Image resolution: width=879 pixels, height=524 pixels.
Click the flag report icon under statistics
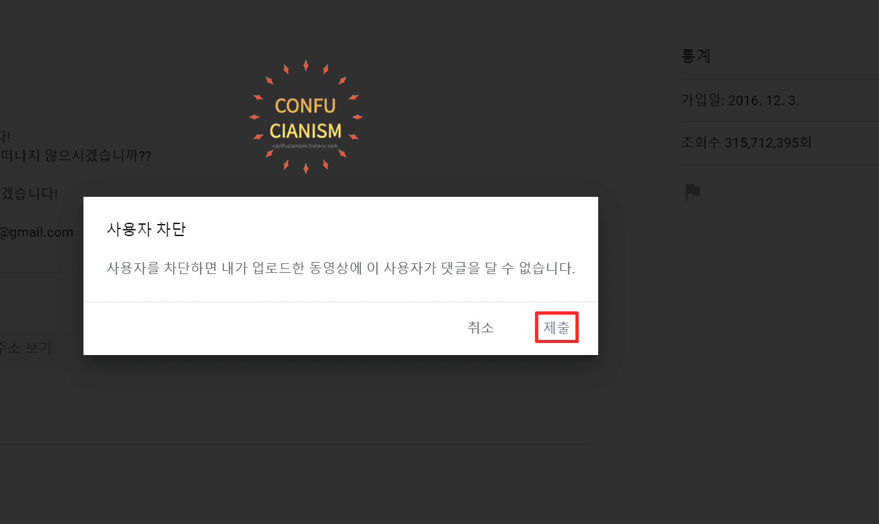[693, 192]
